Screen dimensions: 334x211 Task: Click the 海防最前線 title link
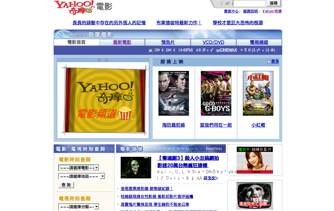[x=174, y=125]
